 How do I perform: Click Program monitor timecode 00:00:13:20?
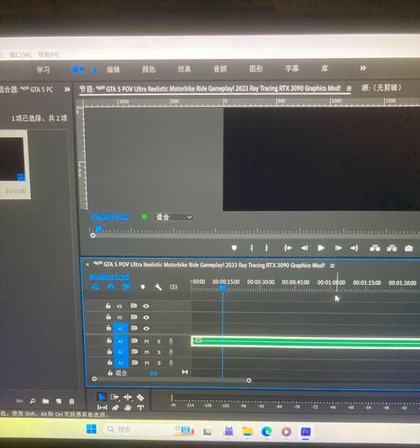110,217
